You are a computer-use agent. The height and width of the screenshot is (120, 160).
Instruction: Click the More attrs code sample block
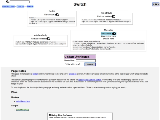pos(108,45)
